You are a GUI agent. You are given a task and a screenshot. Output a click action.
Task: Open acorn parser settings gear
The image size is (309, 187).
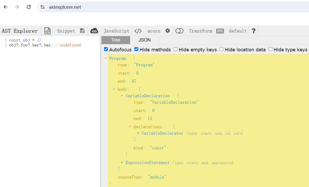coord(168,31)
